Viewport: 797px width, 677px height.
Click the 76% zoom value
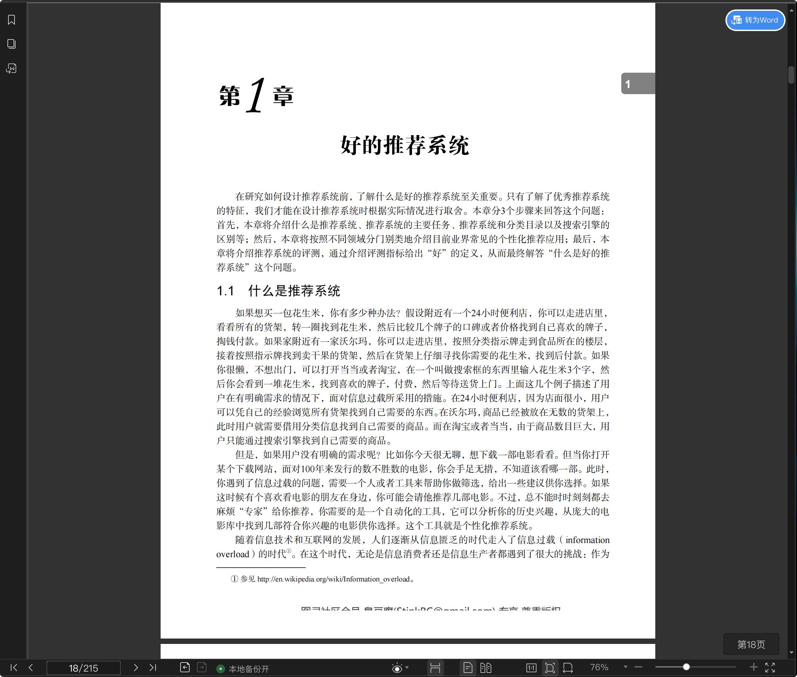pyautogui.click(x=599, y=668)
